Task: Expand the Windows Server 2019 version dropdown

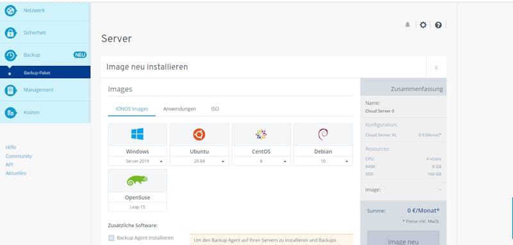Action: pos(137,161)
